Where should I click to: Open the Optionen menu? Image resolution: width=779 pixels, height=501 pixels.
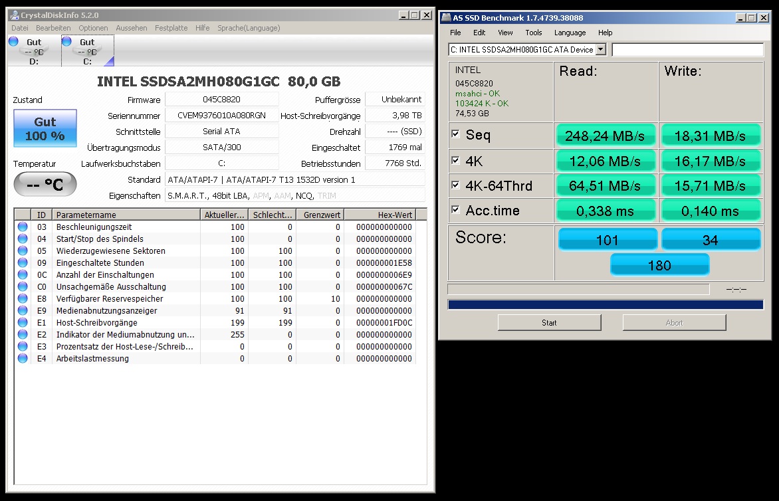point(93,28)
